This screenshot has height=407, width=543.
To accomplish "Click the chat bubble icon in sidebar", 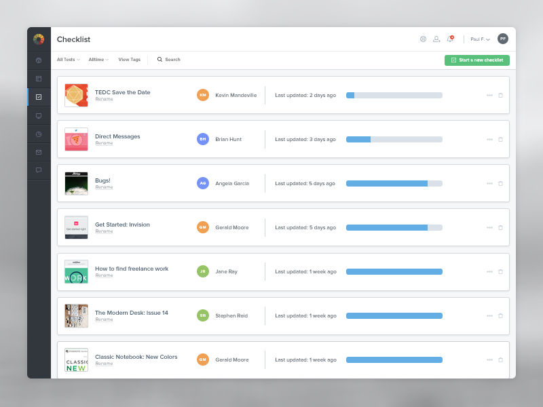I will tap(39, 170).
